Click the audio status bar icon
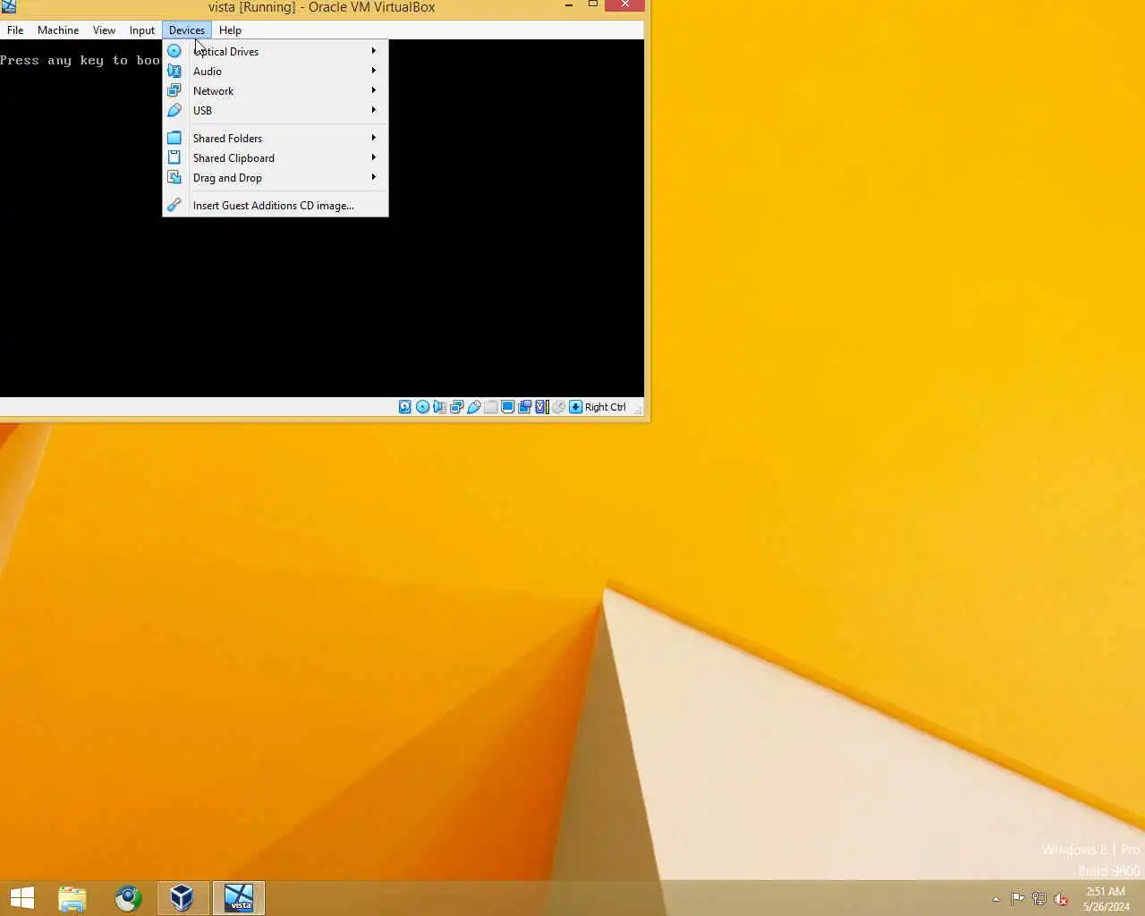This screenshot has height=916, width=1145. (439, 407)
